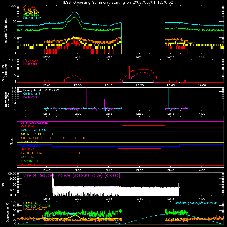Select the 12-25 keV legend label
Image resolution: width=227 pixels, height=227 pixels.
pos(31,12)
